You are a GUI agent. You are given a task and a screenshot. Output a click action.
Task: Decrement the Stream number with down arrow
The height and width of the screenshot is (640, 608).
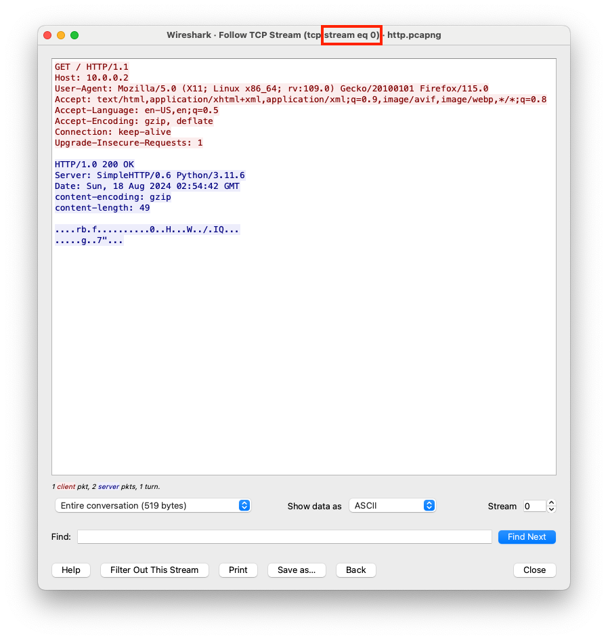(x=551, y=509)
